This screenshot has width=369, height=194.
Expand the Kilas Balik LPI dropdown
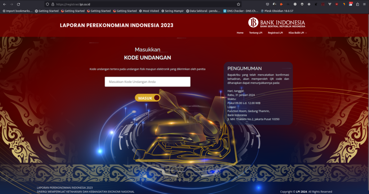[298, 33]
